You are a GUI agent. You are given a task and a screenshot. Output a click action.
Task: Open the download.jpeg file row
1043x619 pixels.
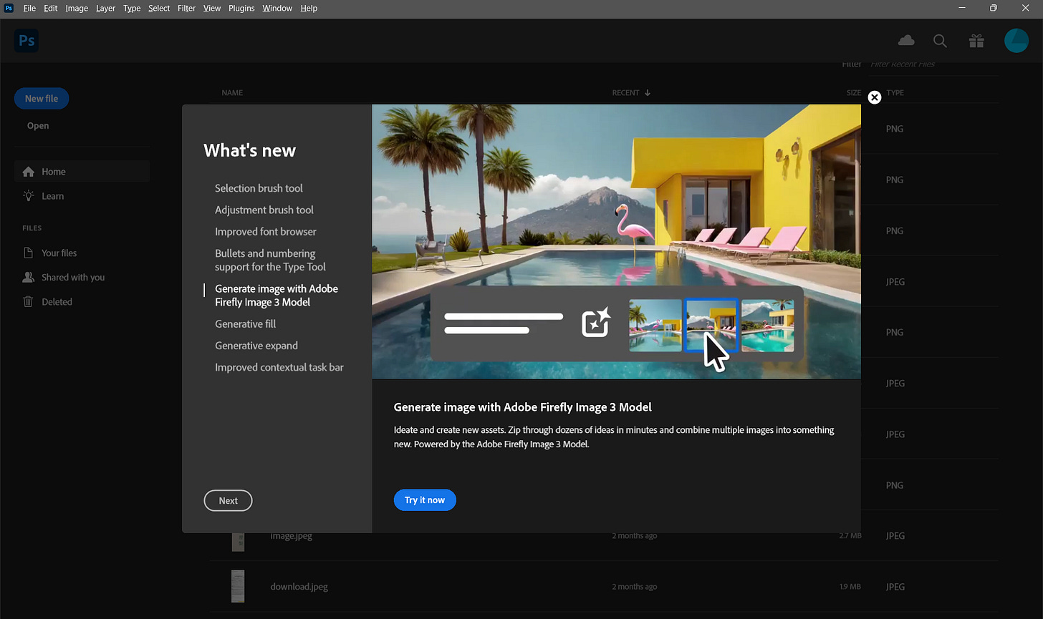tap(603, 587)
